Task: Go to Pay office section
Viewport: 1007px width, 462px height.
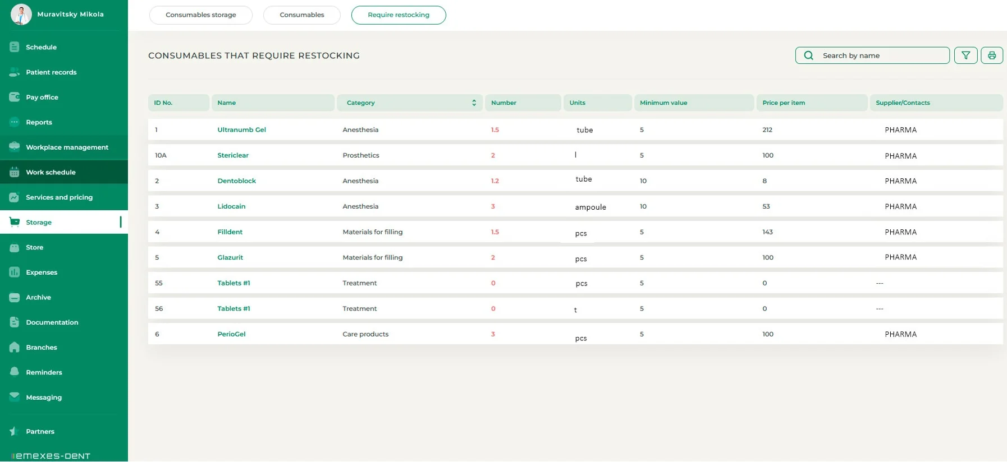Action: tap(42, 97)
